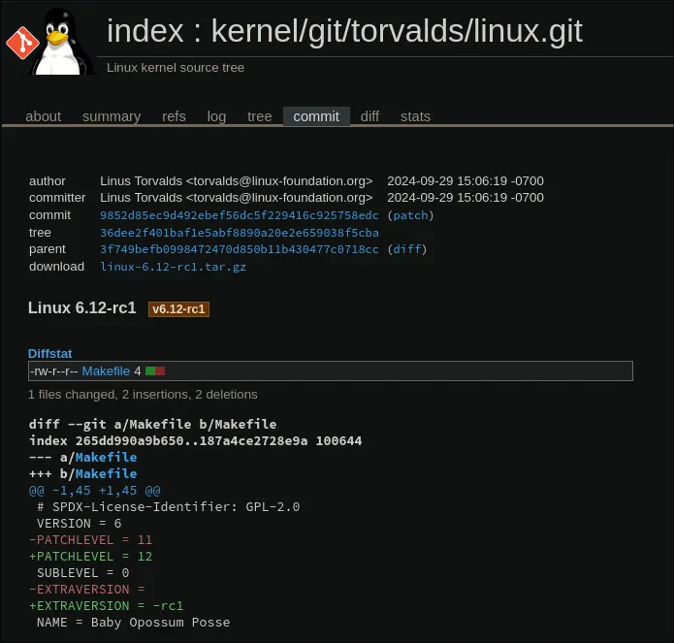Switch to the summary tab
The image size is (674, 643).
click(x=112, y=116)
